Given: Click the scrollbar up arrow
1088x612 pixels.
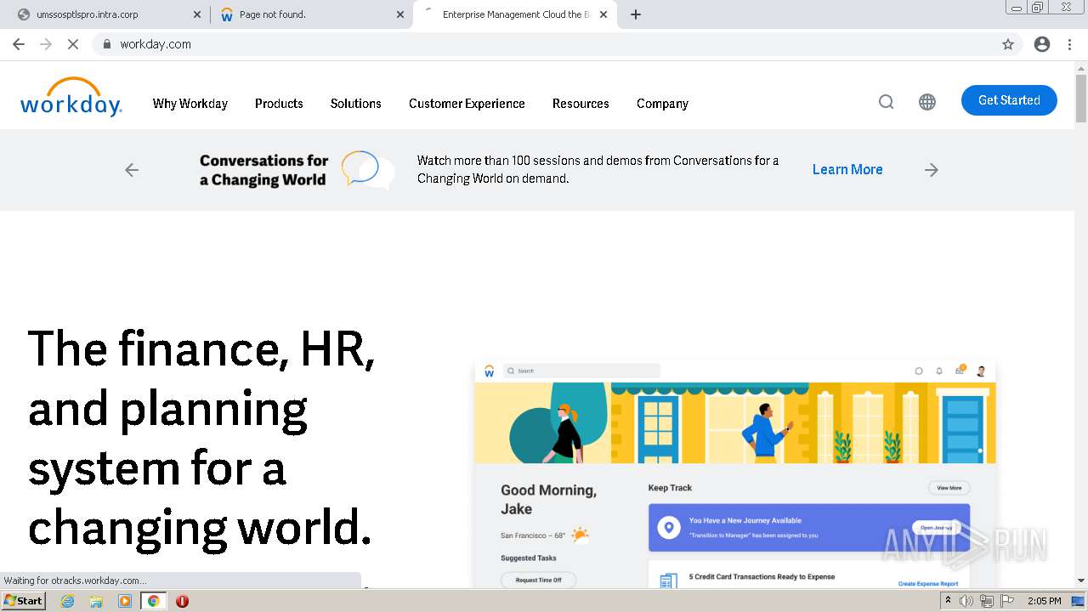Looking at the screenshot, I should point(1081,67).
